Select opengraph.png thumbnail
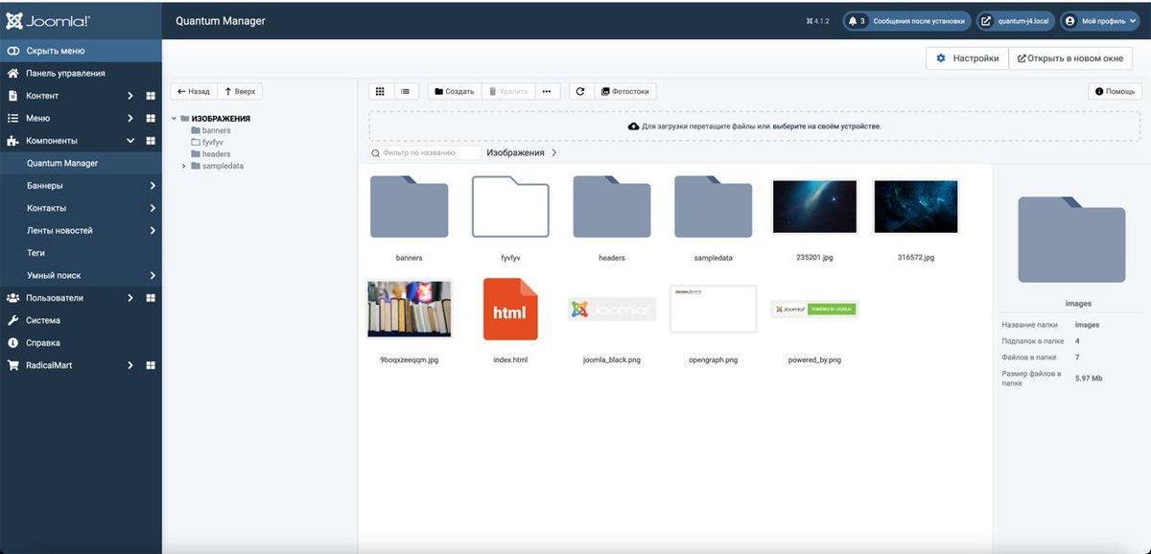 coord(714,309)
